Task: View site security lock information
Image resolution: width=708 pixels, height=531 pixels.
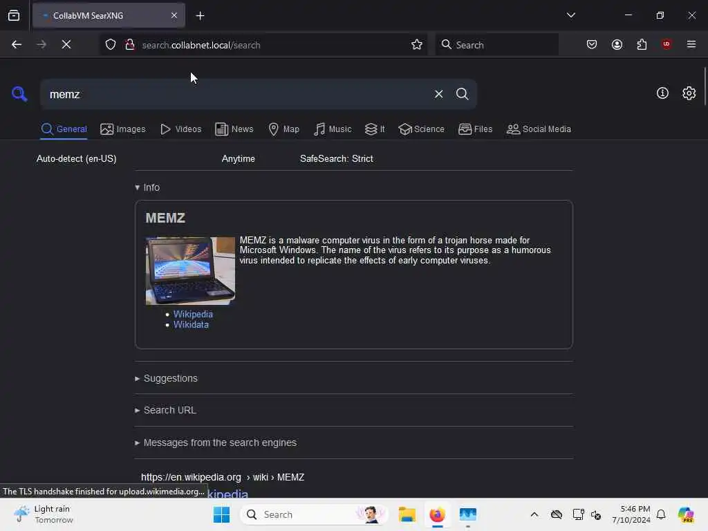Action: pyautogui.click(x=130, y=45)
